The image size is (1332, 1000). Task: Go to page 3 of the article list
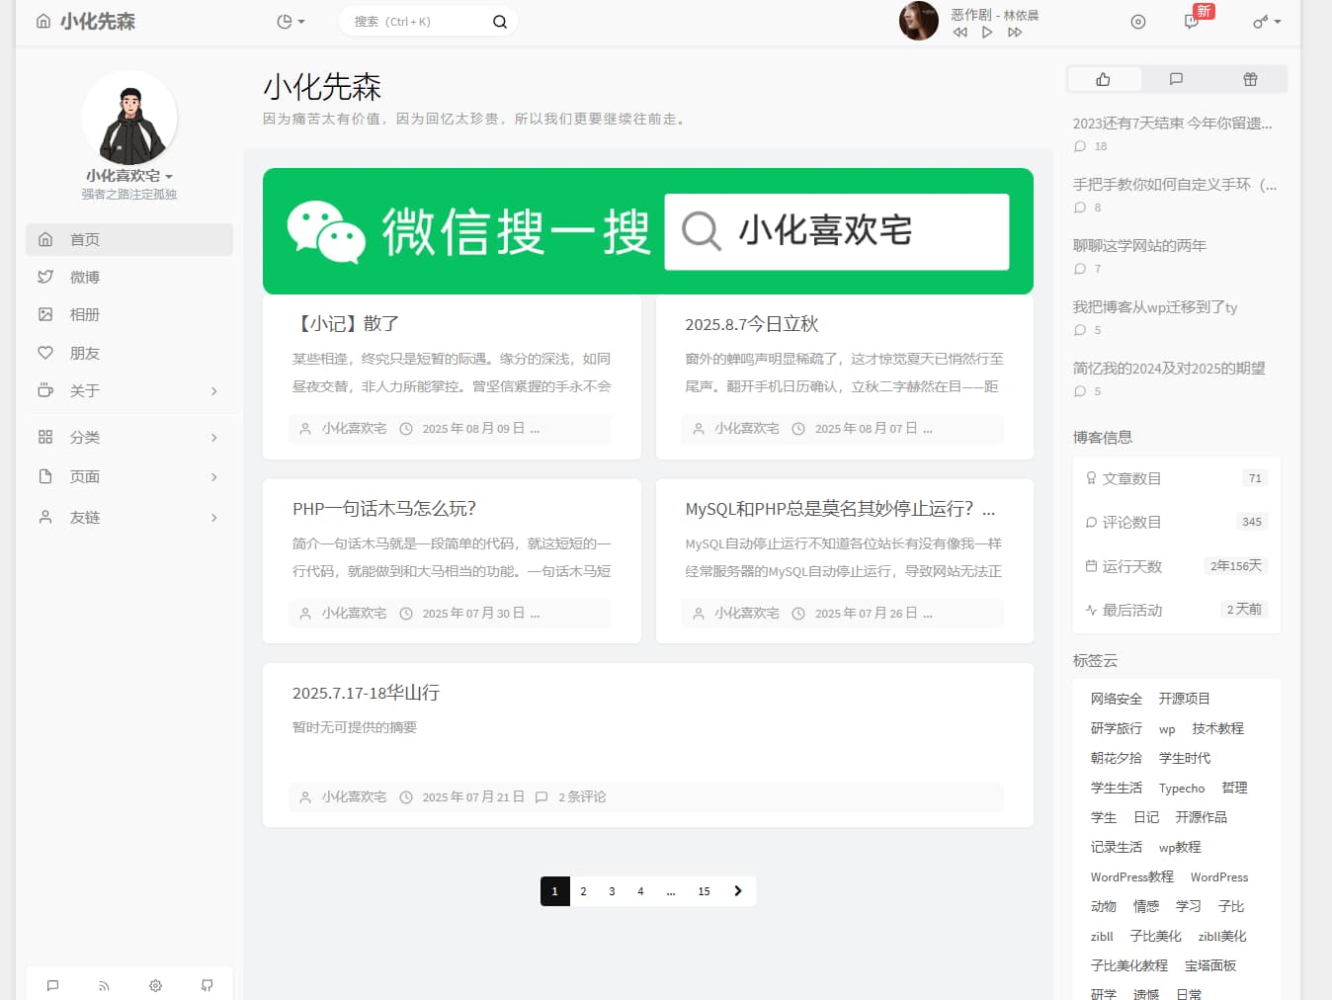tap(612, 890)
